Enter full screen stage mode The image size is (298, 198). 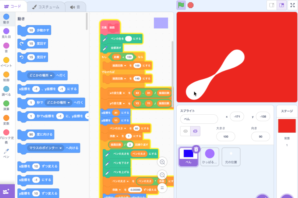292,5
